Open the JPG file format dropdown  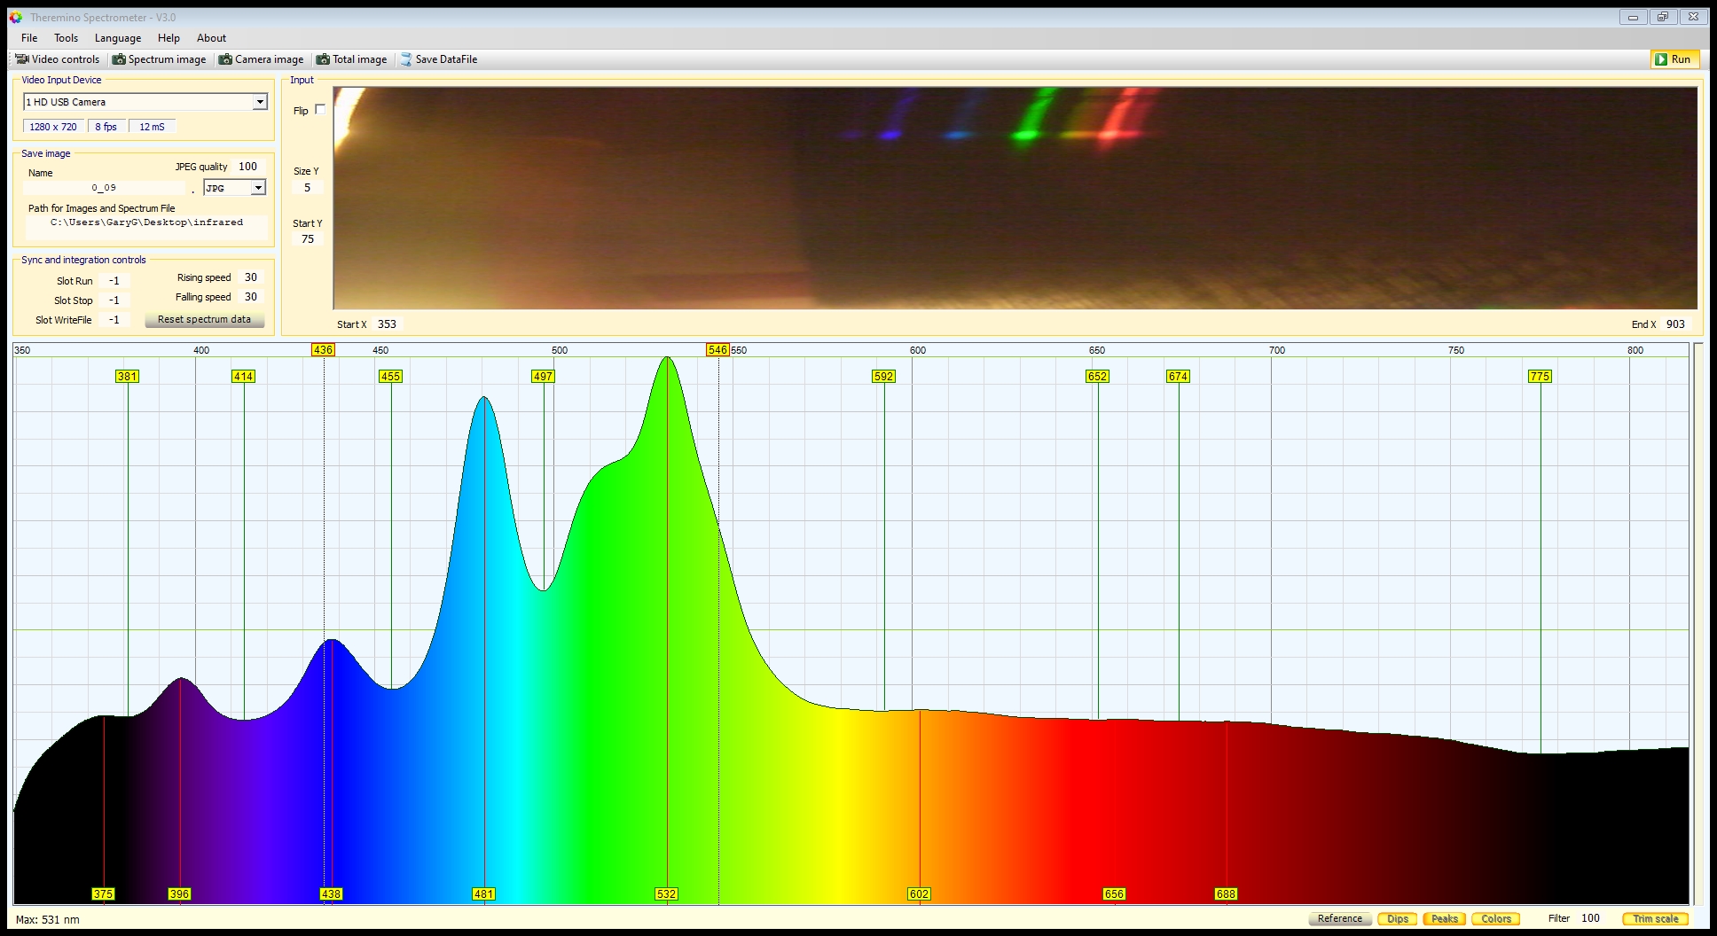tap(258, 188)
